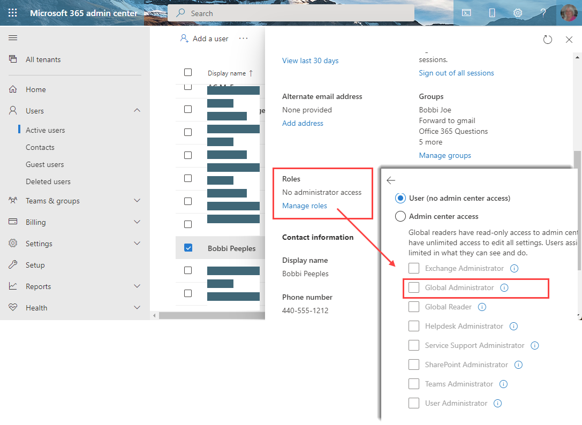Show info for Teams Administrator
This screenshot has width=582, height=425.
point(503,384)
